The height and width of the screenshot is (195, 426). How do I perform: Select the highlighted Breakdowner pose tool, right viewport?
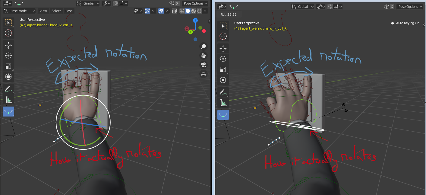click(x=223, y=115)
